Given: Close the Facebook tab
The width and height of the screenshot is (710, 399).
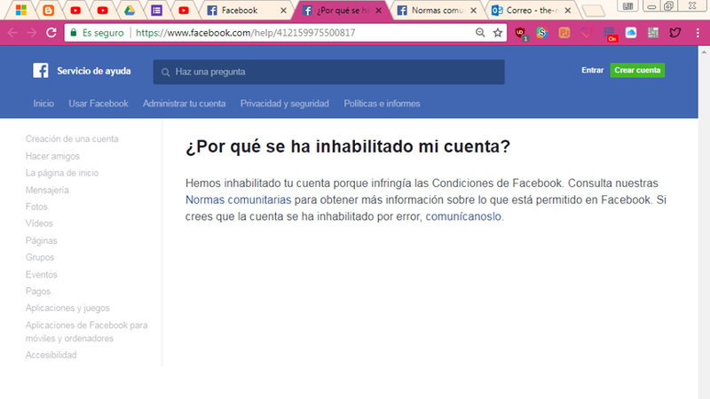Looking at the screenshot, I should (283, 11).
